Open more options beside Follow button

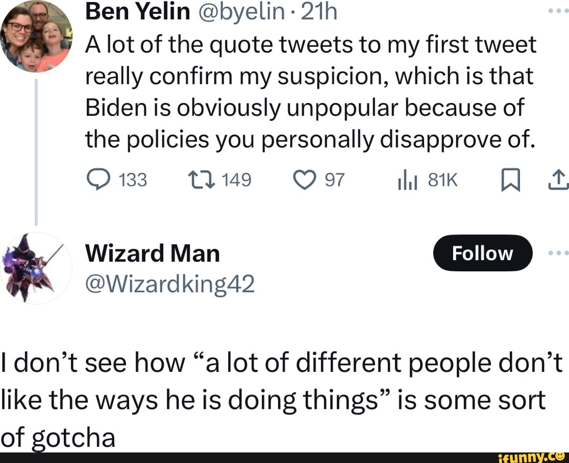click(557, 253)
